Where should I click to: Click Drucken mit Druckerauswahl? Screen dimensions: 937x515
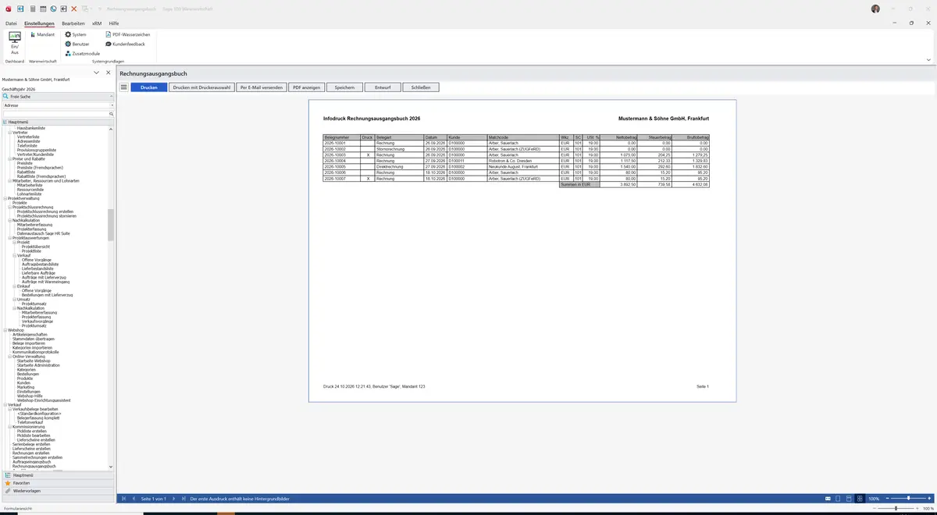point(201,87)
